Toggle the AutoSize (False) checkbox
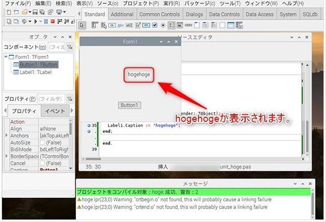The image size is (326, 222). [42, 143]
